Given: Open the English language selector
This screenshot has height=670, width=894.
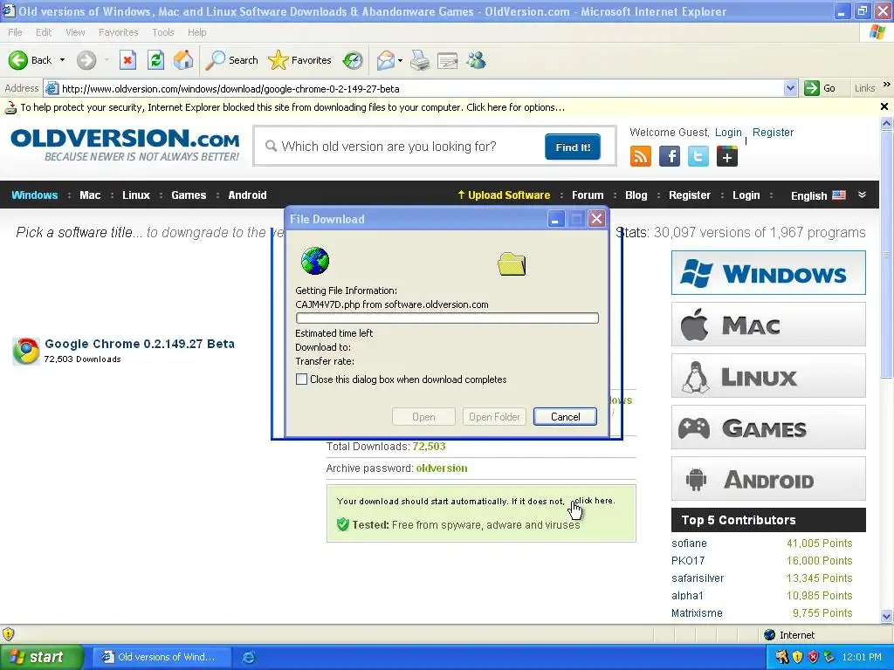Looking at the screenshot, I should click(817, 195).
